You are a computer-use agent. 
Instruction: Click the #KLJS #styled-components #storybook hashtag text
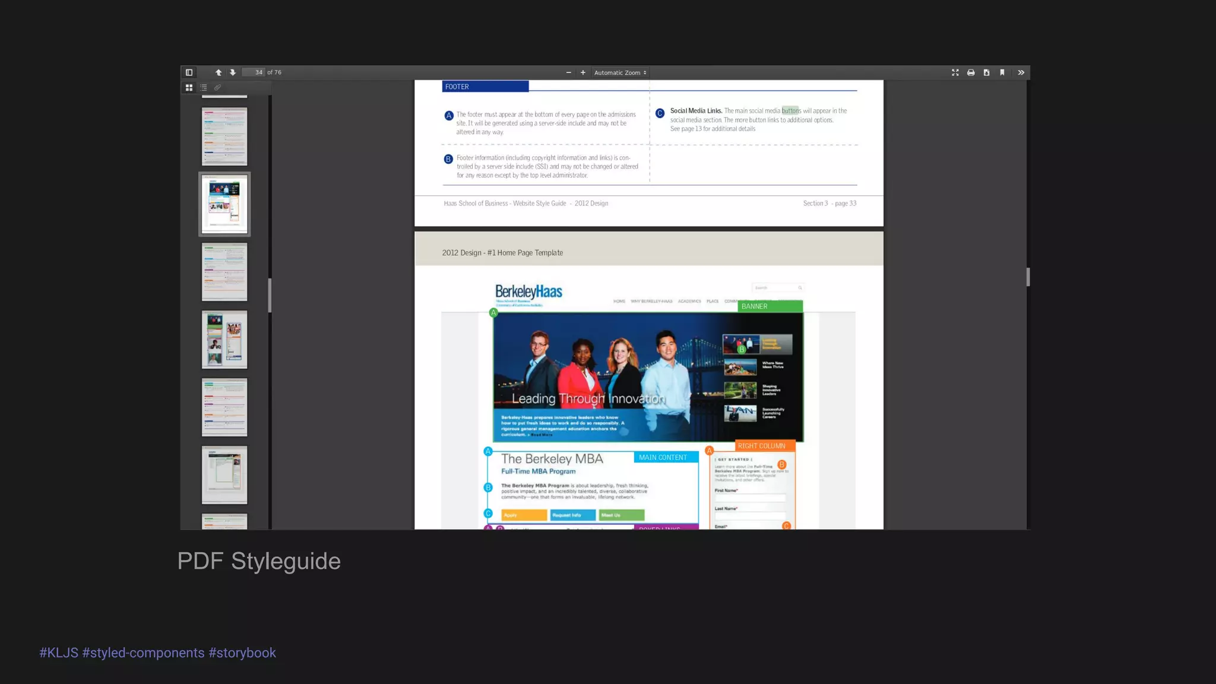click(x=157, y=653)
